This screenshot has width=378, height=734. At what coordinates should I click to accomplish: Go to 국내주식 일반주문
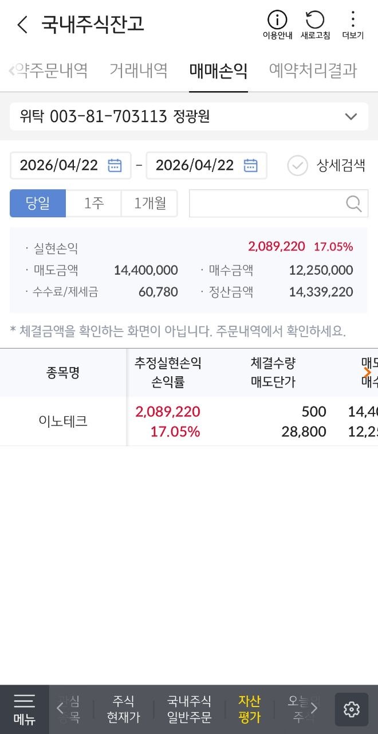189,709
